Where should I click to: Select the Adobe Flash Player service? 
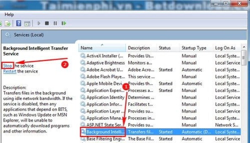point(160,76)
